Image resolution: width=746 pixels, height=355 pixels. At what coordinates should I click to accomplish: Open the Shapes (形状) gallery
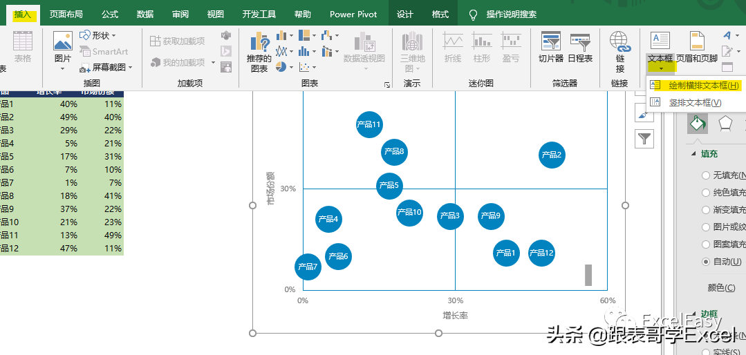pos(98,36)
